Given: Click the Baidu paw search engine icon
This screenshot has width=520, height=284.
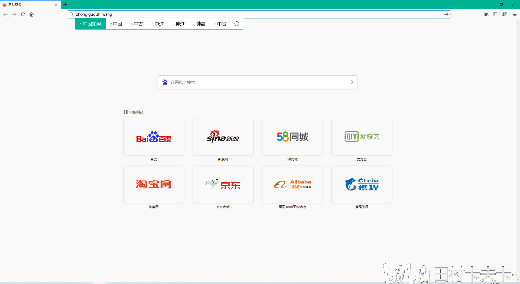Looking at the screenshot, I should pos(165,82).
